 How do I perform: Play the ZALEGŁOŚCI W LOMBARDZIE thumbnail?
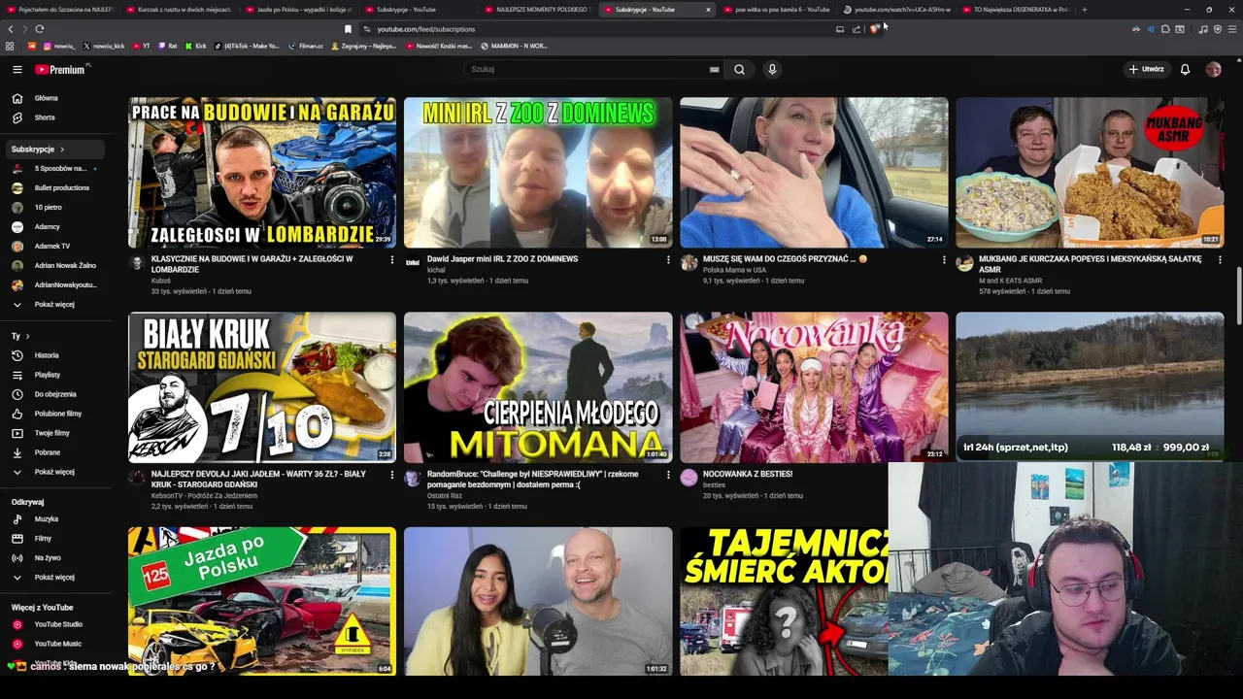click(x=262, y=173)
